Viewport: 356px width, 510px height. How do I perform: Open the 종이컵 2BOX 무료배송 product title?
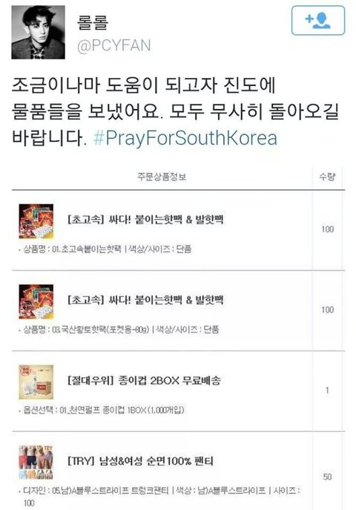click(x=144, y=380)
